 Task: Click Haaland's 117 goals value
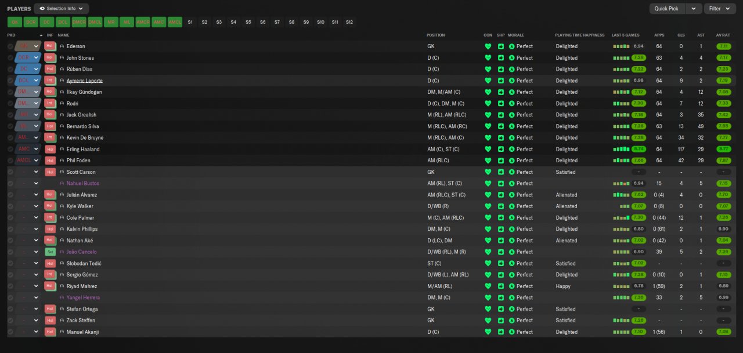(681, 149)
